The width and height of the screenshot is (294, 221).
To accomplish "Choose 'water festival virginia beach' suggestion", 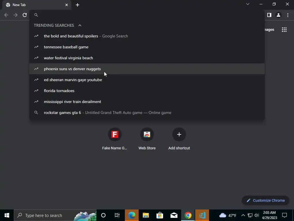I will coord(147,58).
